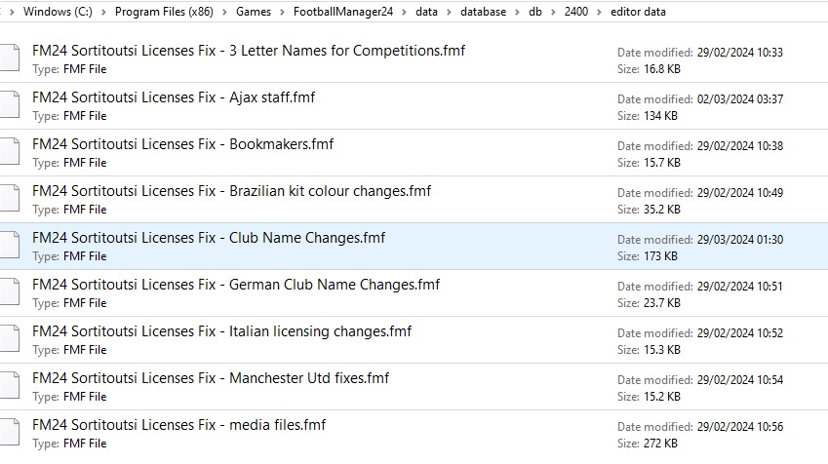Go to Windows (C:) in the breadcrumb path

[58, 12]
